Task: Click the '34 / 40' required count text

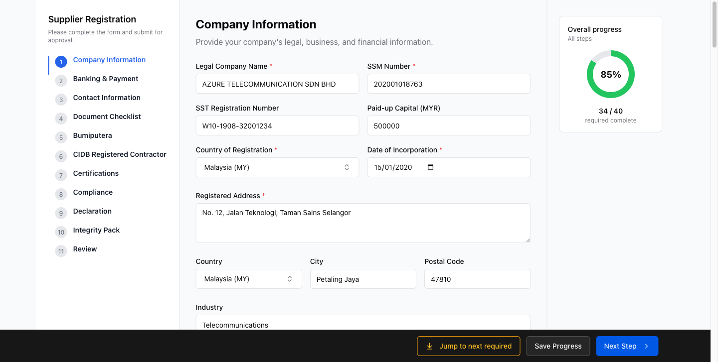Action: coord(611,111)
